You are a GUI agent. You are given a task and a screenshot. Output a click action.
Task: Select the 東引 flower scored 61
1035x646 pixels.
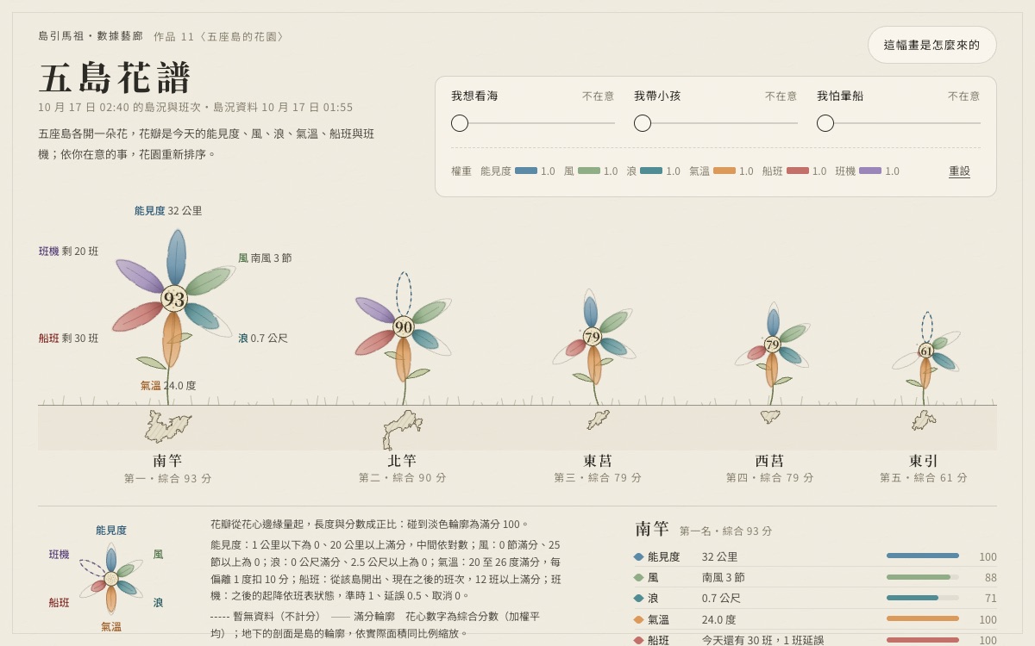click(x=926, y=351)
